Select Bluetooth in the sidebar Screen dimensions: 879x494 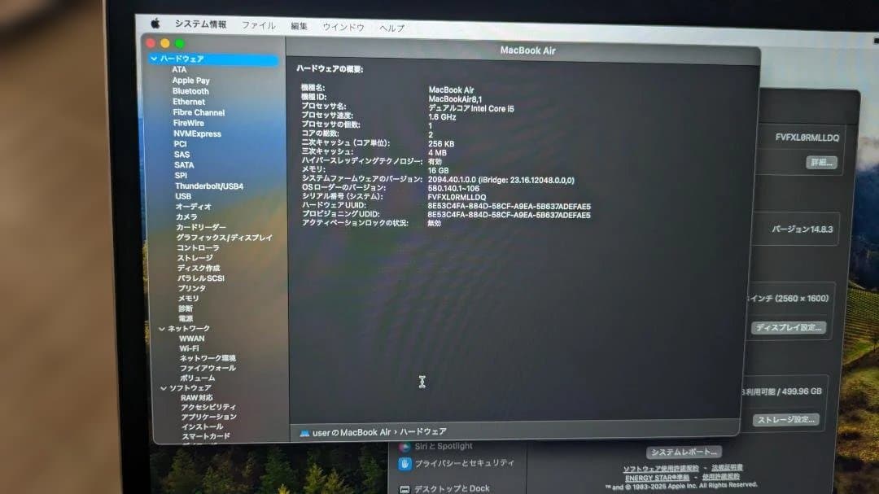190,90
